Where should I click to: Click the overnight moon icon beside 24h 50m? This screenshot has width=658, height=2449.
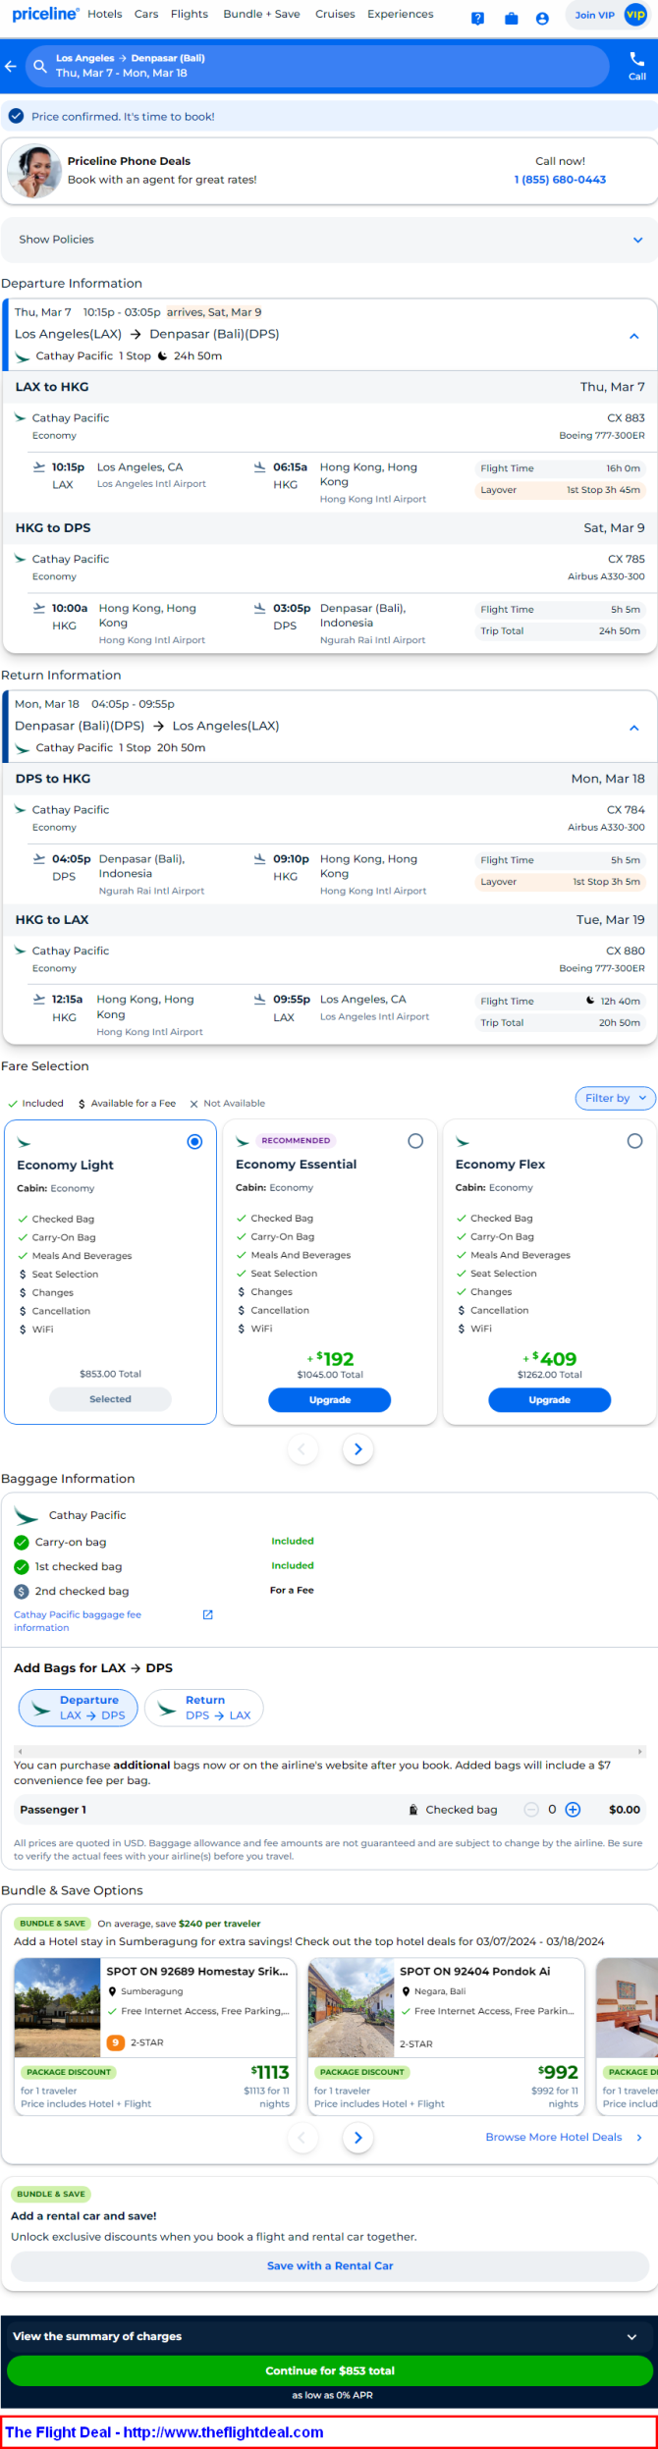click(x=163, y=356)
